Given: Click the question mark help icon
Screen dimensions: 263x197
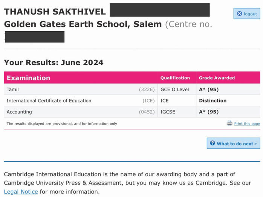Looking at the screenshot, I should click(x=213, y=143).
